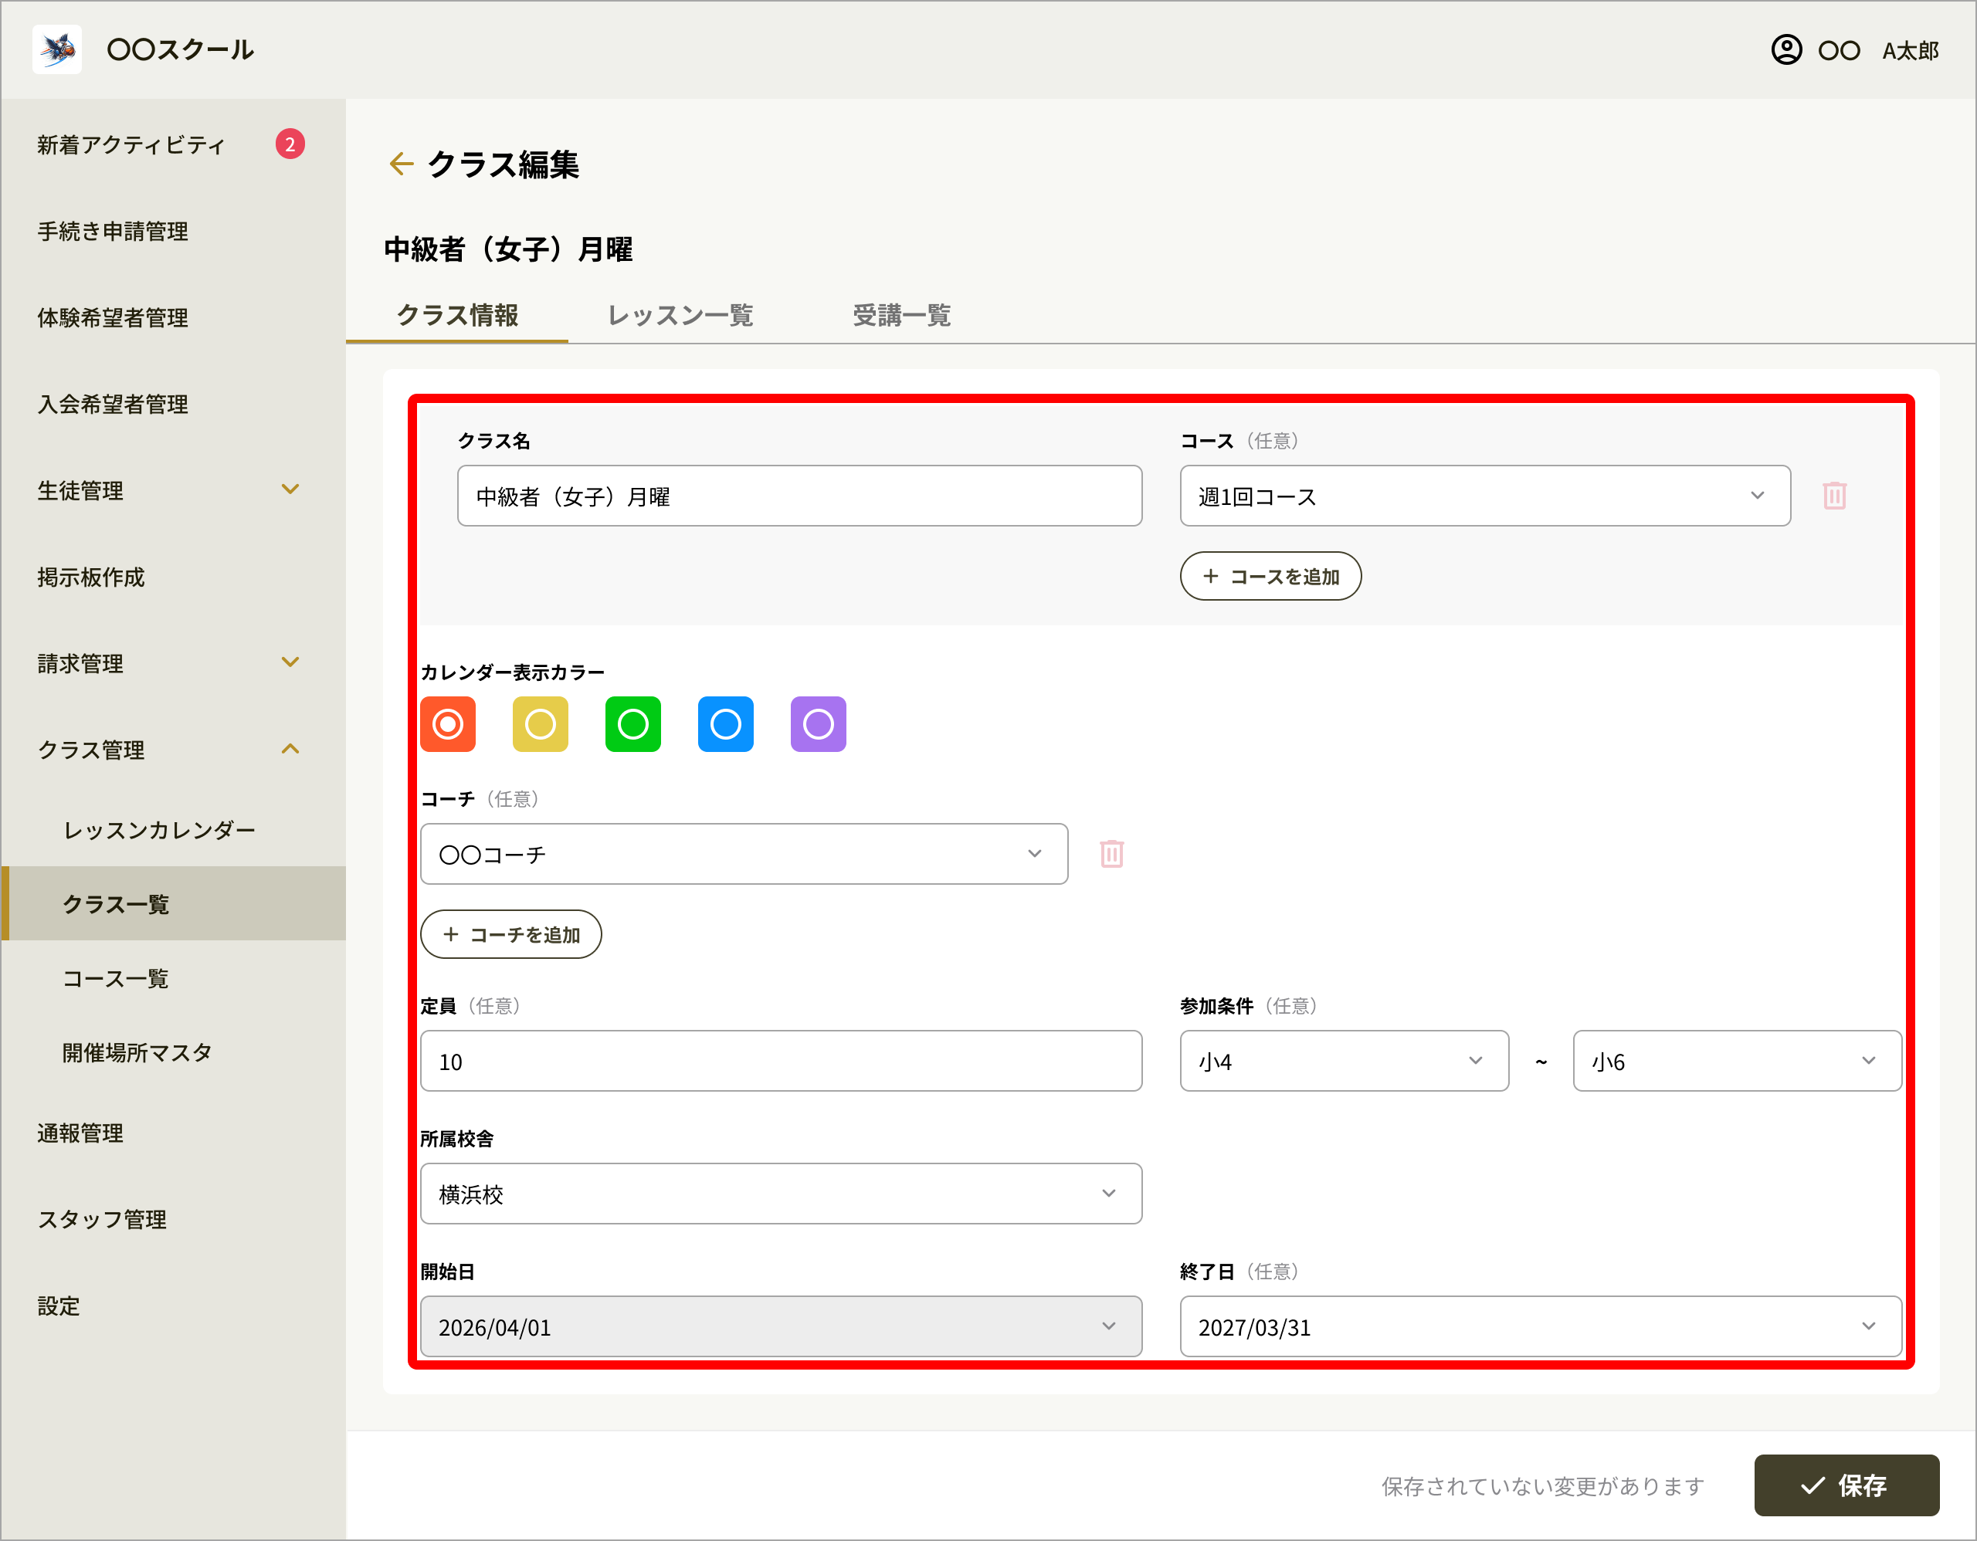Delete the 〇〇コーチ coach row
The height and width of the screenshot is (1541, 1977).
point(1111,853)
